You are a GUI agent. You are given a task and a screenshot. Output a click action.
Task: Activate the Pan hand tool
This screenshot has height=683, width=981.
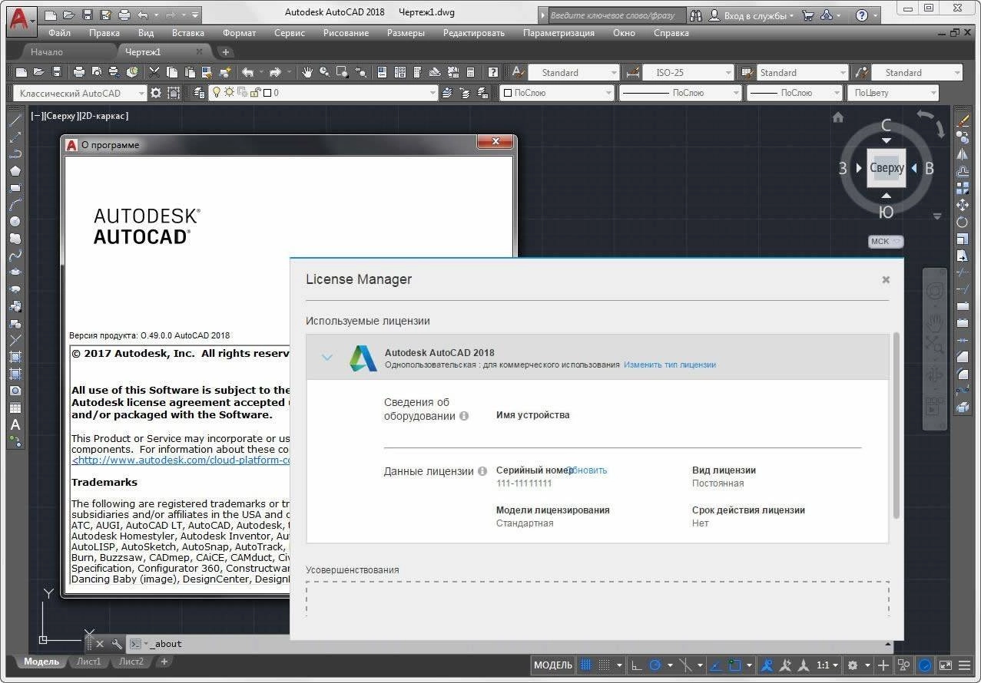(x=307, y=72)
